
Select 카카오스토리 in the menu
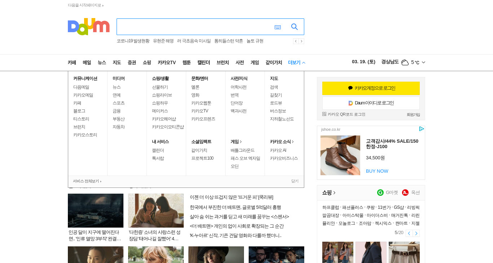coord(85,135)
